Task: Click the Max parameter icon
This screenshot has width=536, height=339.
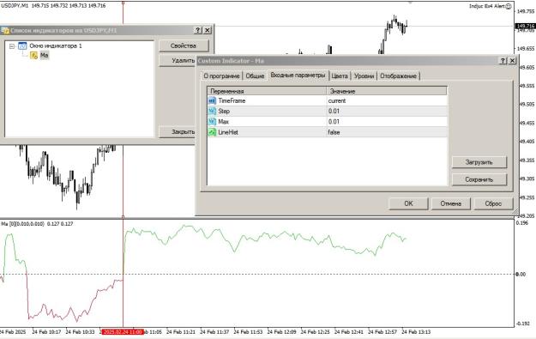Action: (x=212, y=122)
